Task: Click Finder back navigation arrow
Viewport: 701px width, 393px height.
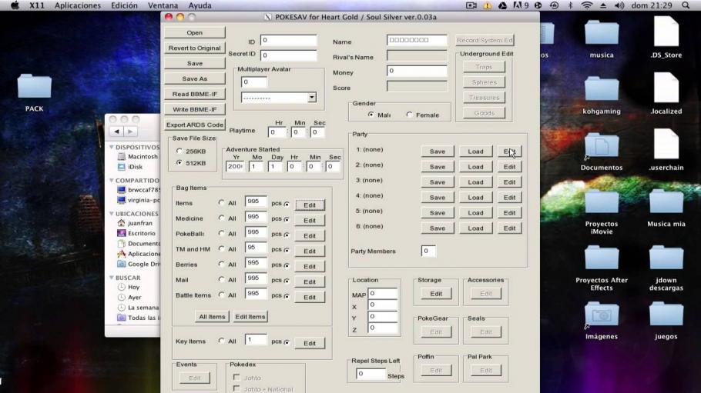Action: tap(116, 132)
